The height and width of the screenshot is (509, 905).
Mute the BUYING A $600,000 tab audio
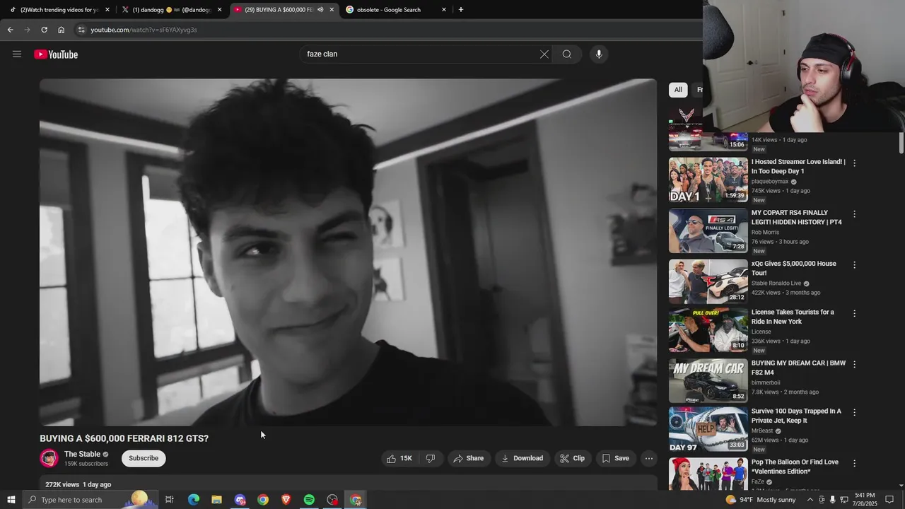click(x=320, y=10)
